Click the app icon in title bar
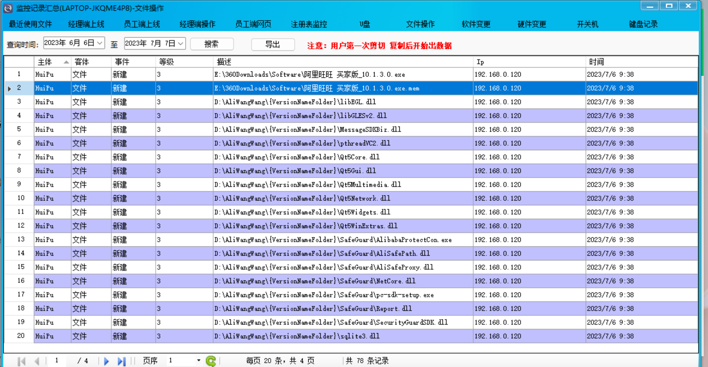 (x=8, y=8)
